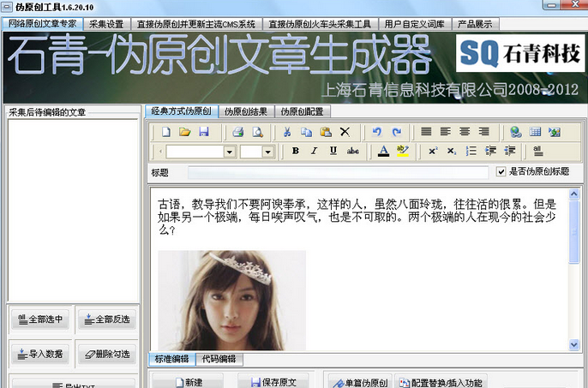Click the 新建 button

(189, 382)
